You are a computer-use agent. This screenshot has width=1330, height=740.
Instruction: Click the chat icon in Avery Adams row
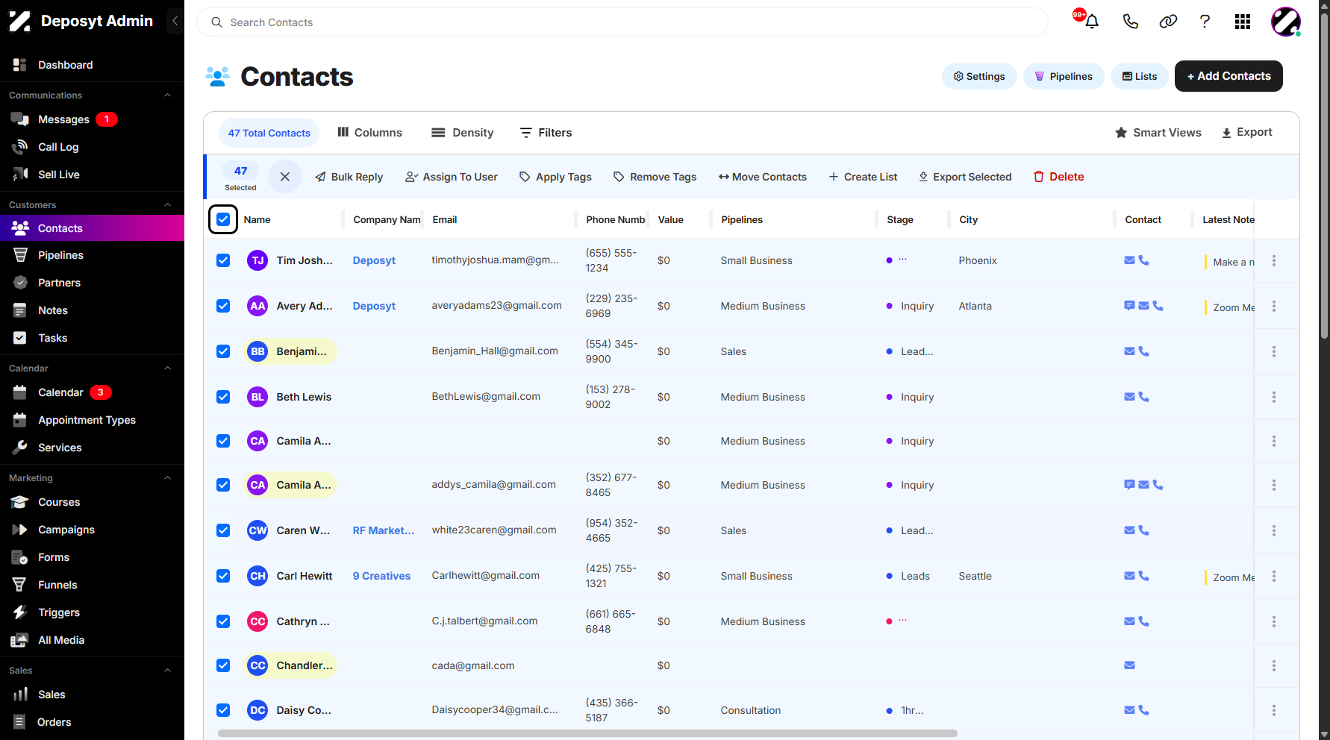[1129, 306]
